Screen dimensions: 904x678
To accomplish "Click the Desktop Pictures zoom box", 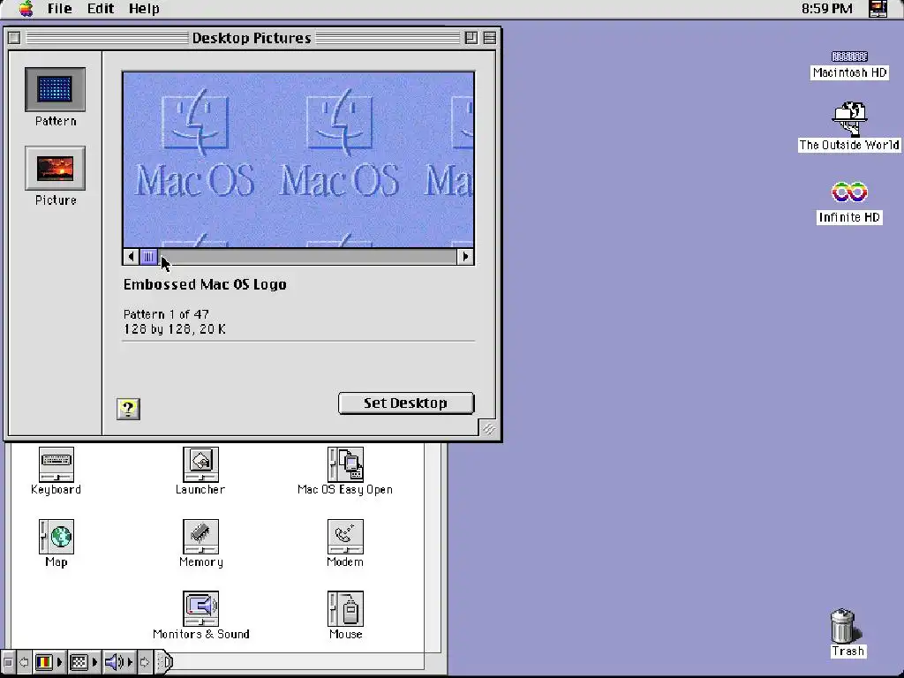I will [x=471, y=38].
